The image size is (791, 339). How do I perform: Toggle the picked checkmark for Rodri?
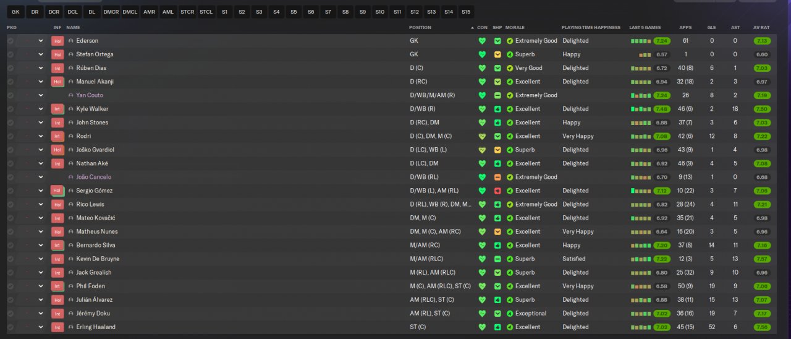[x=11, y=136]
